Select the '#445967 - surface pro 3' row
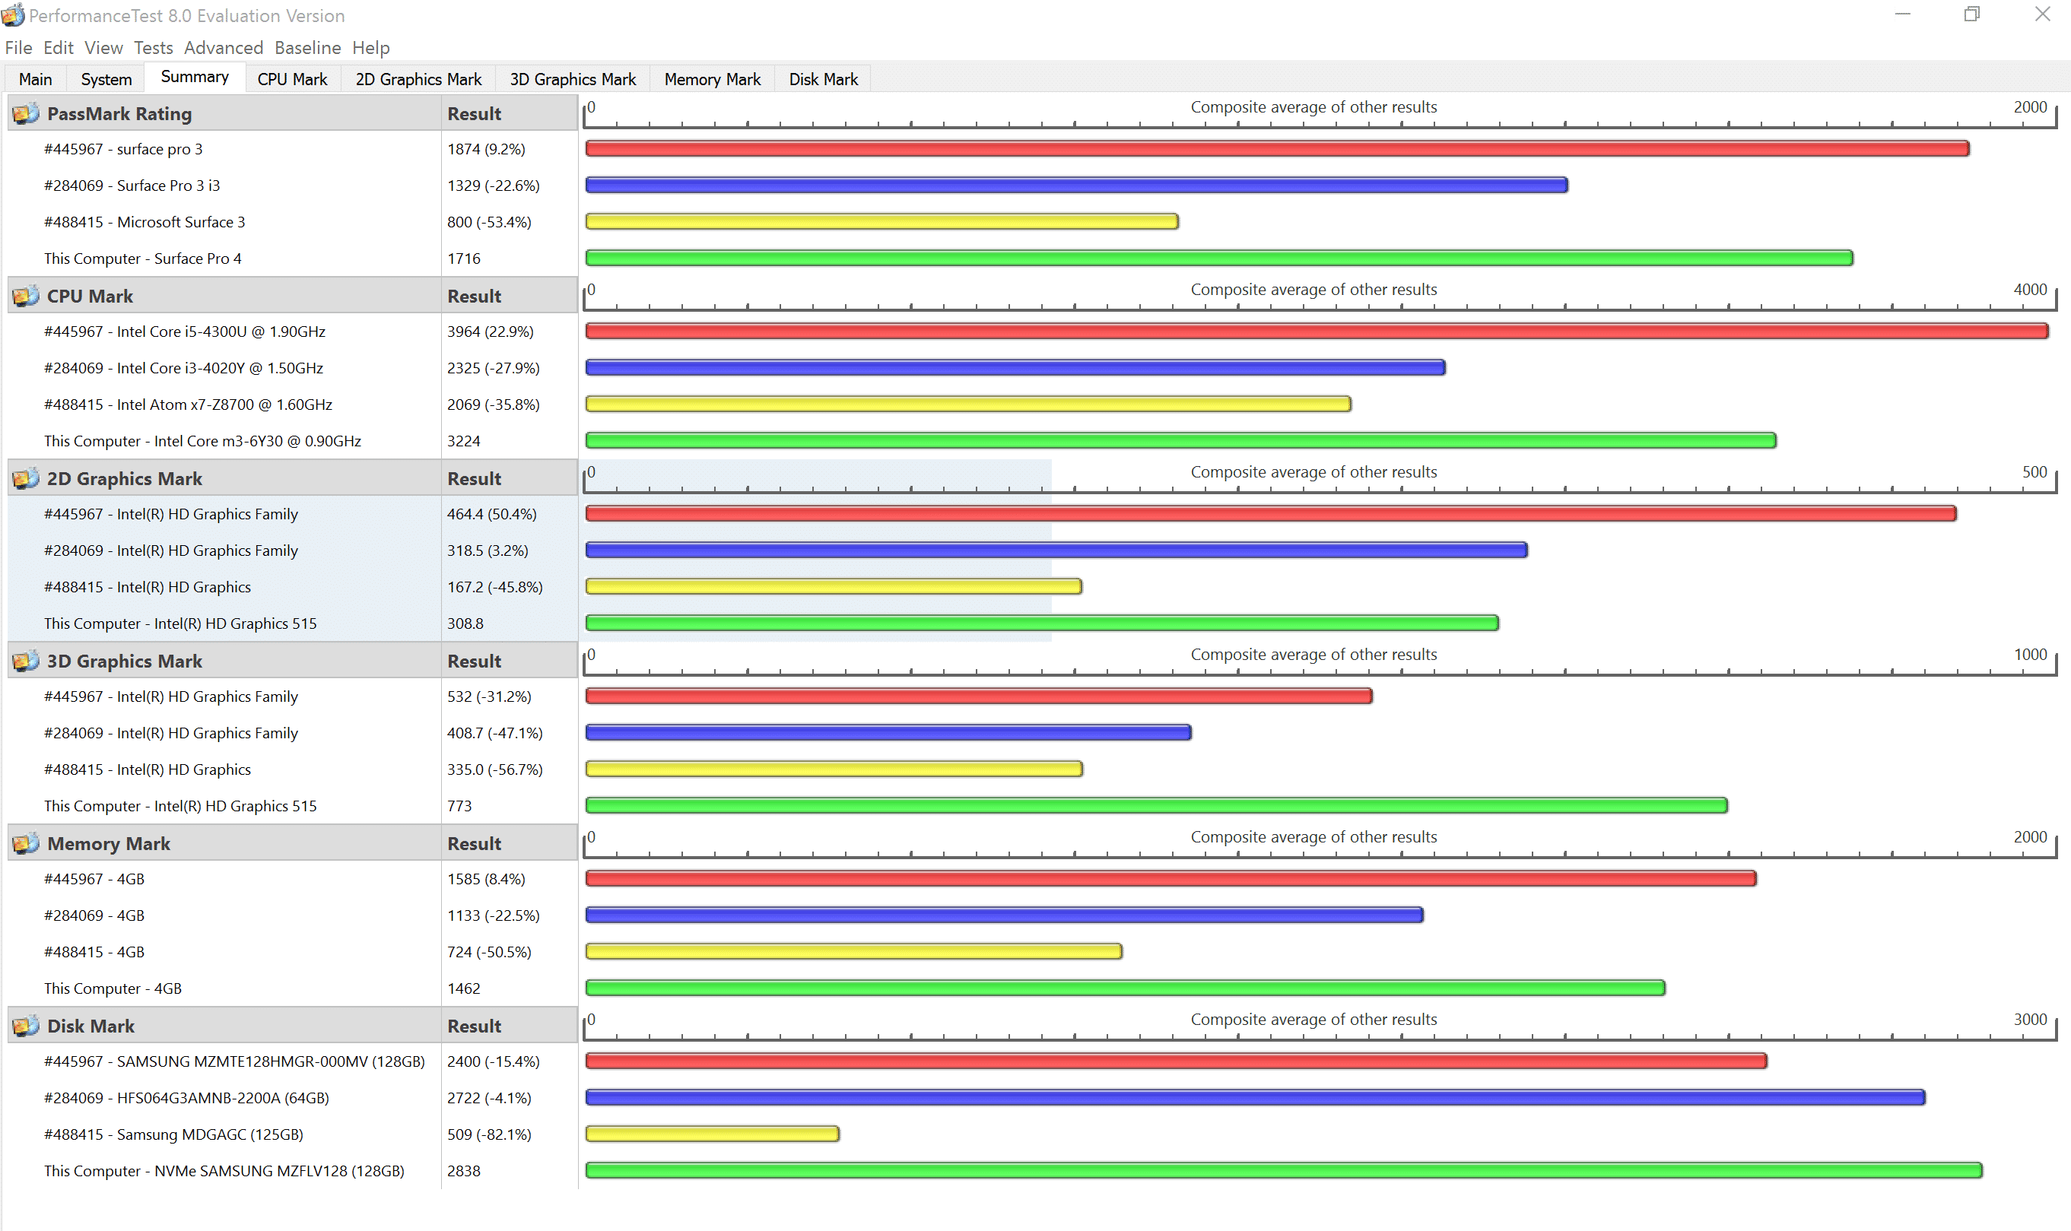The width and height of the screenshot is (2071, 1231). click(x=292, y=149)
